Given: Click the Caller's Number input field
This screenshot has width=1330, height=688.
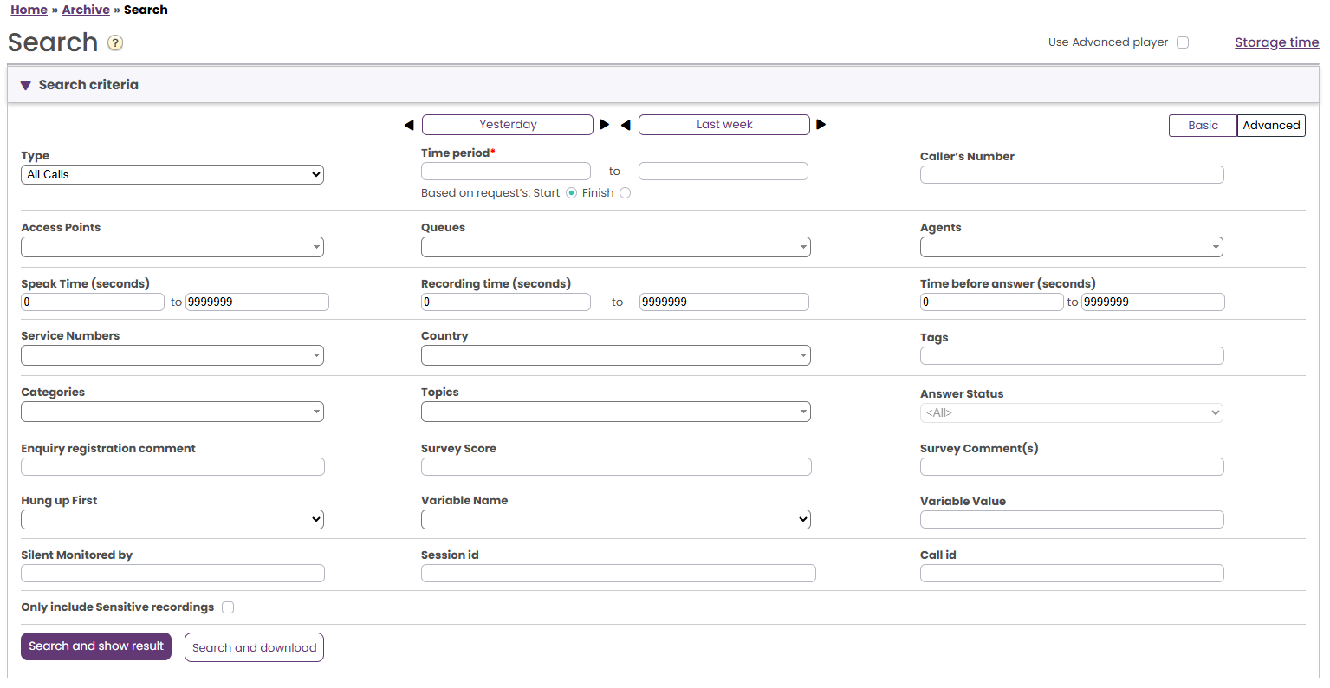Looking at the screenshot, I should click(1072, 175).
